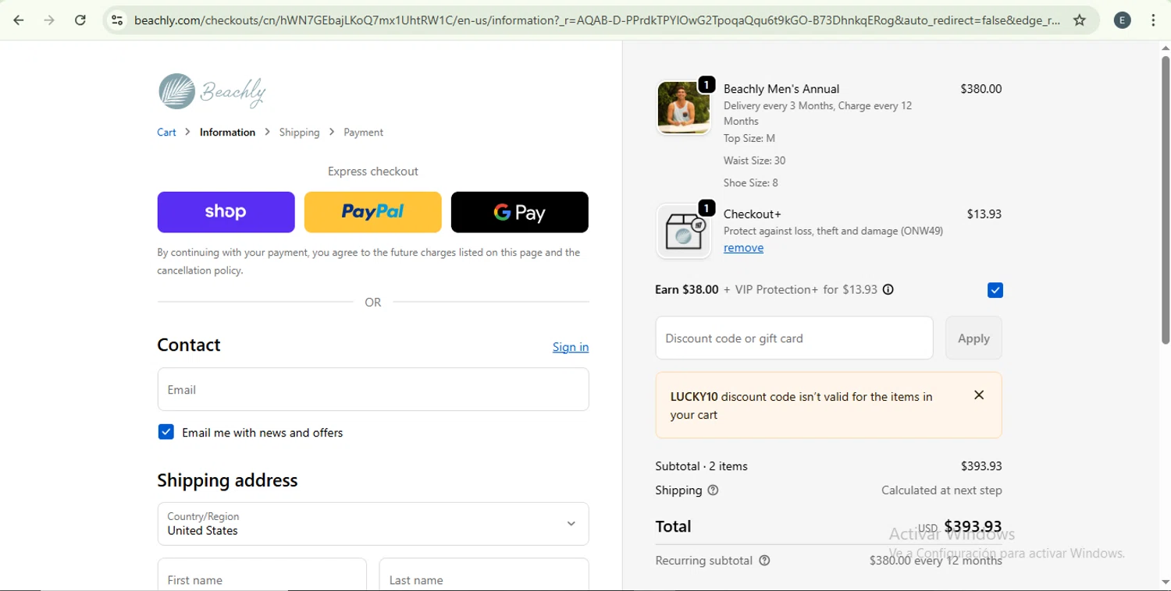Click the 'Express checkout' heading

(373, 172)
